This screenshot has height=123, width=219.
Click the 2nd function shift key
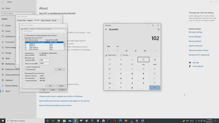[109, 59]
